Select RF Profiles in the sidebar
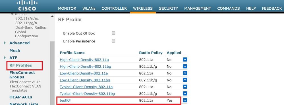The image size is (284, 105). (x=20, y=65)
